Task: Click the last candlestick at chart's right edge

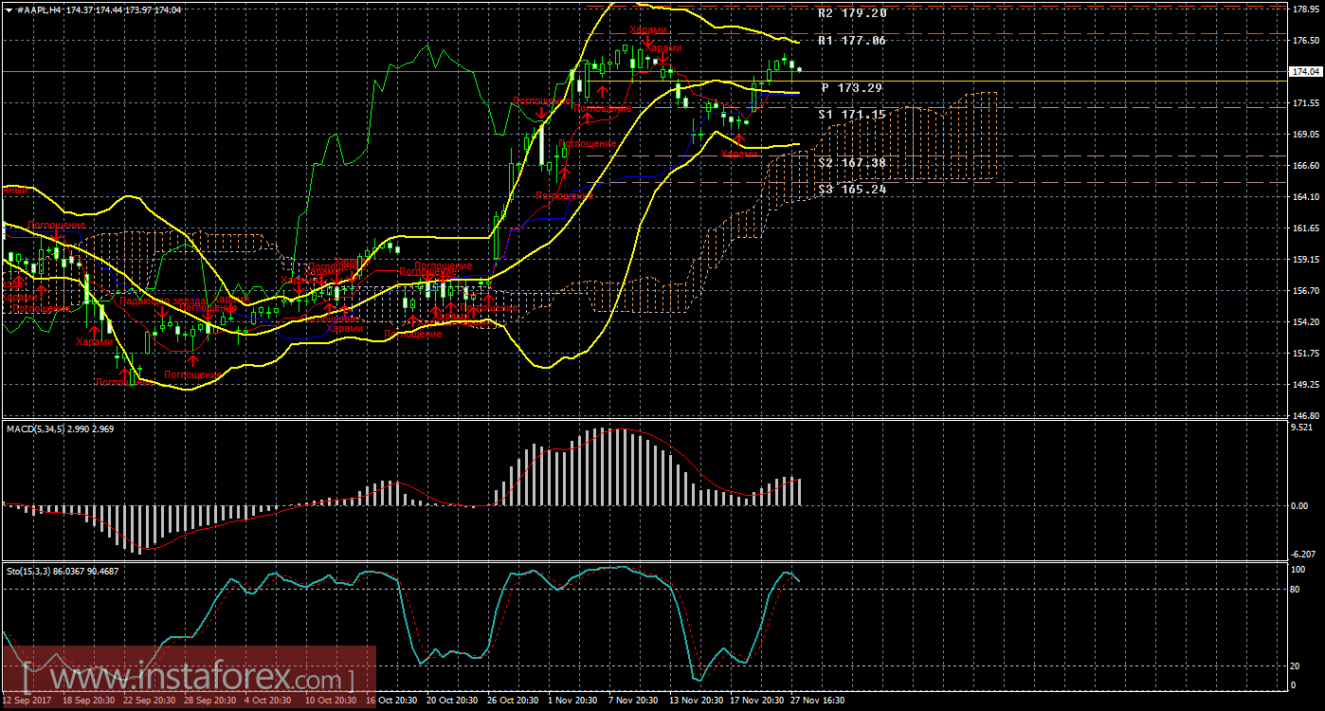Action: 799,69
